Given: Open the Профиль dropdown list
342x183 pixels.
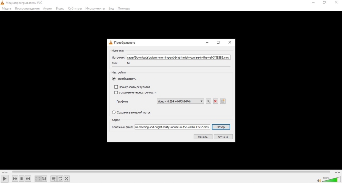Looking at the screenshot, I should pyautogui.click(x=180, y=101).
